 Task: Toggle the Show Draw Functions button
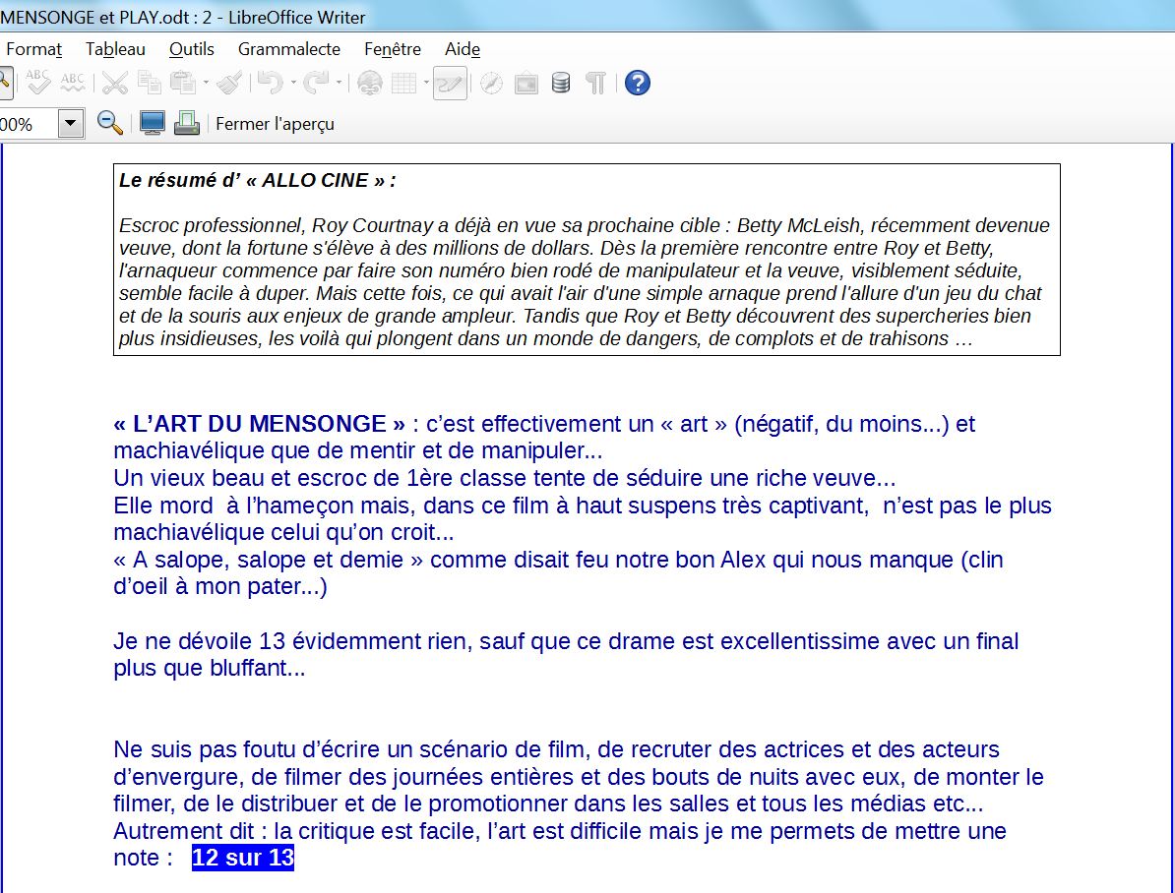[450, 83]
